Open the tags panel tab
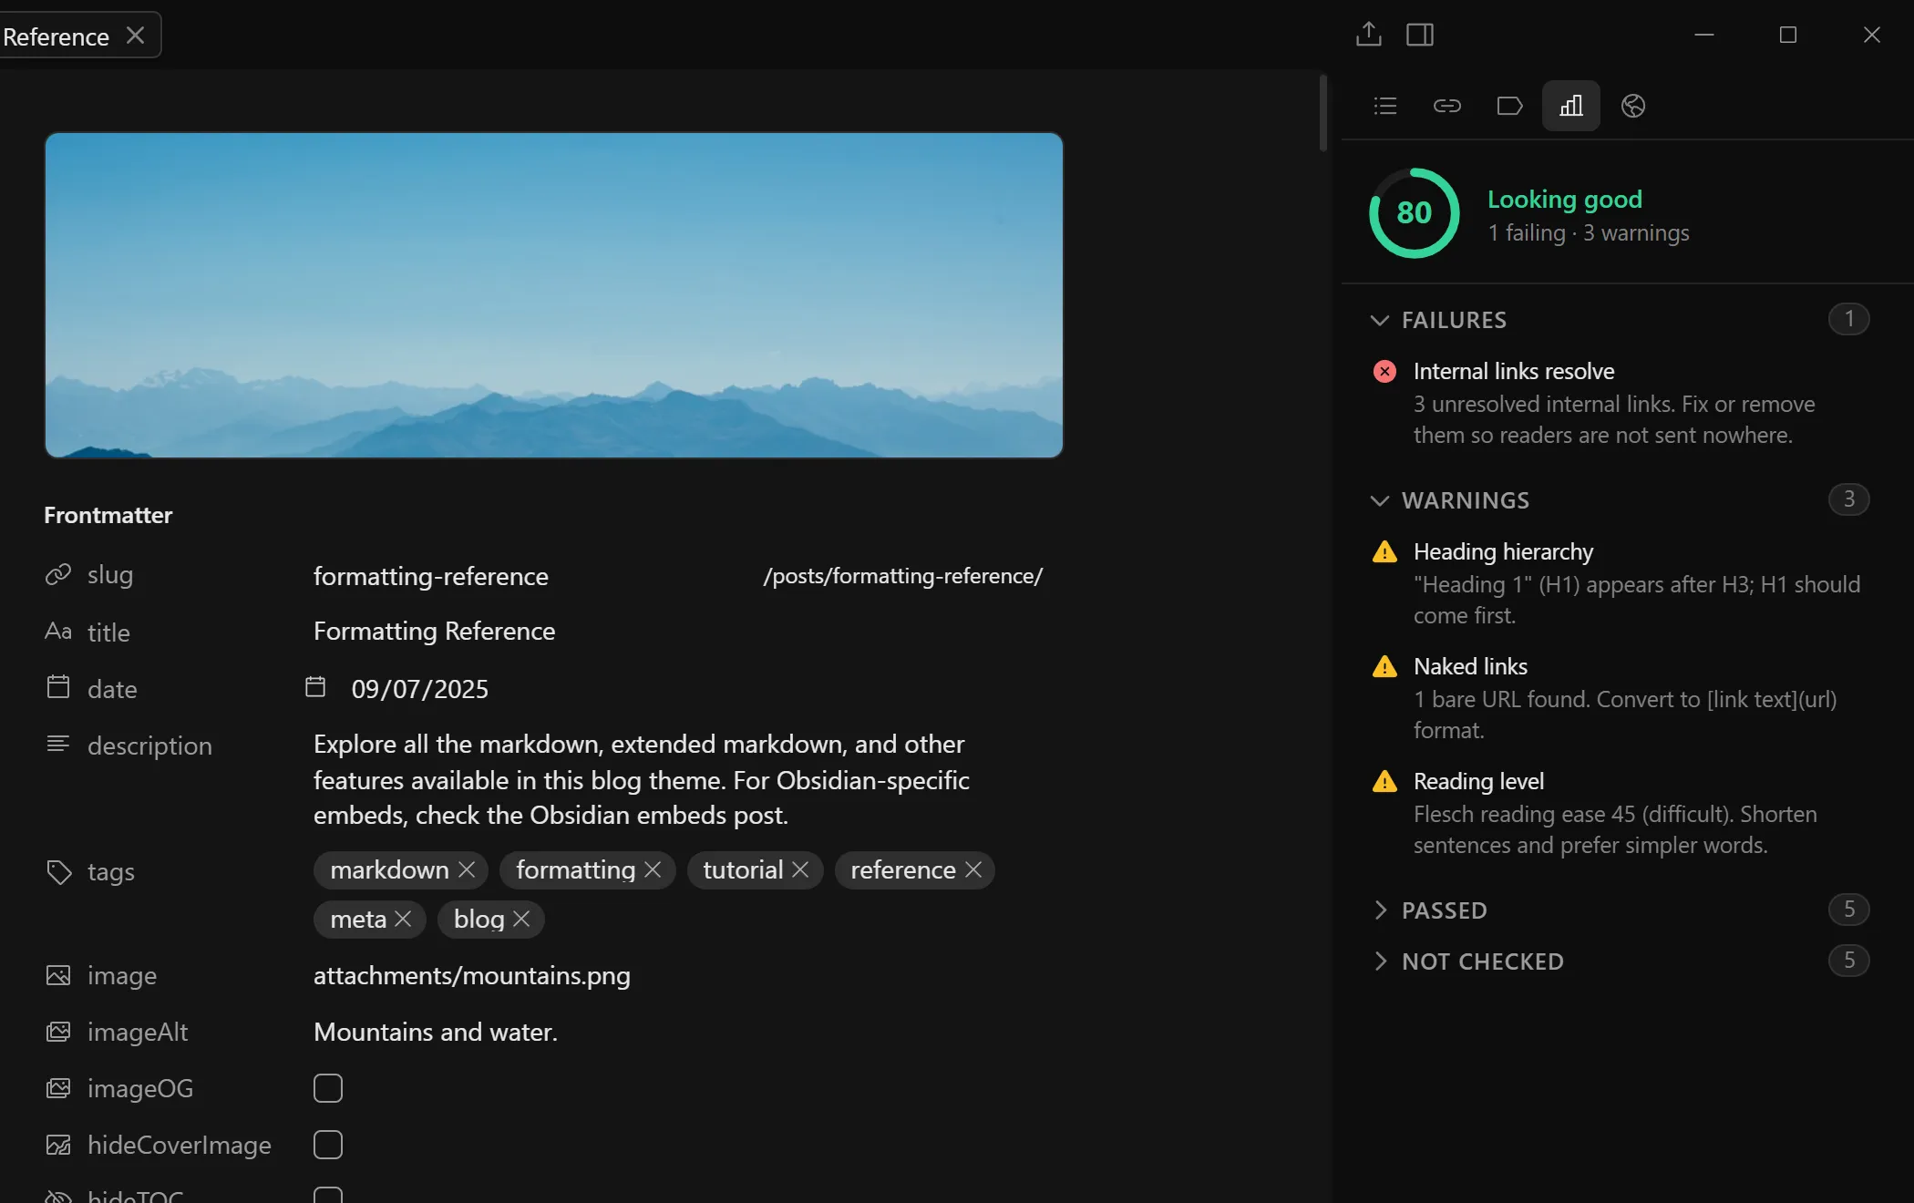This screenshot has height=1203, width=1914. point(1509,106)
